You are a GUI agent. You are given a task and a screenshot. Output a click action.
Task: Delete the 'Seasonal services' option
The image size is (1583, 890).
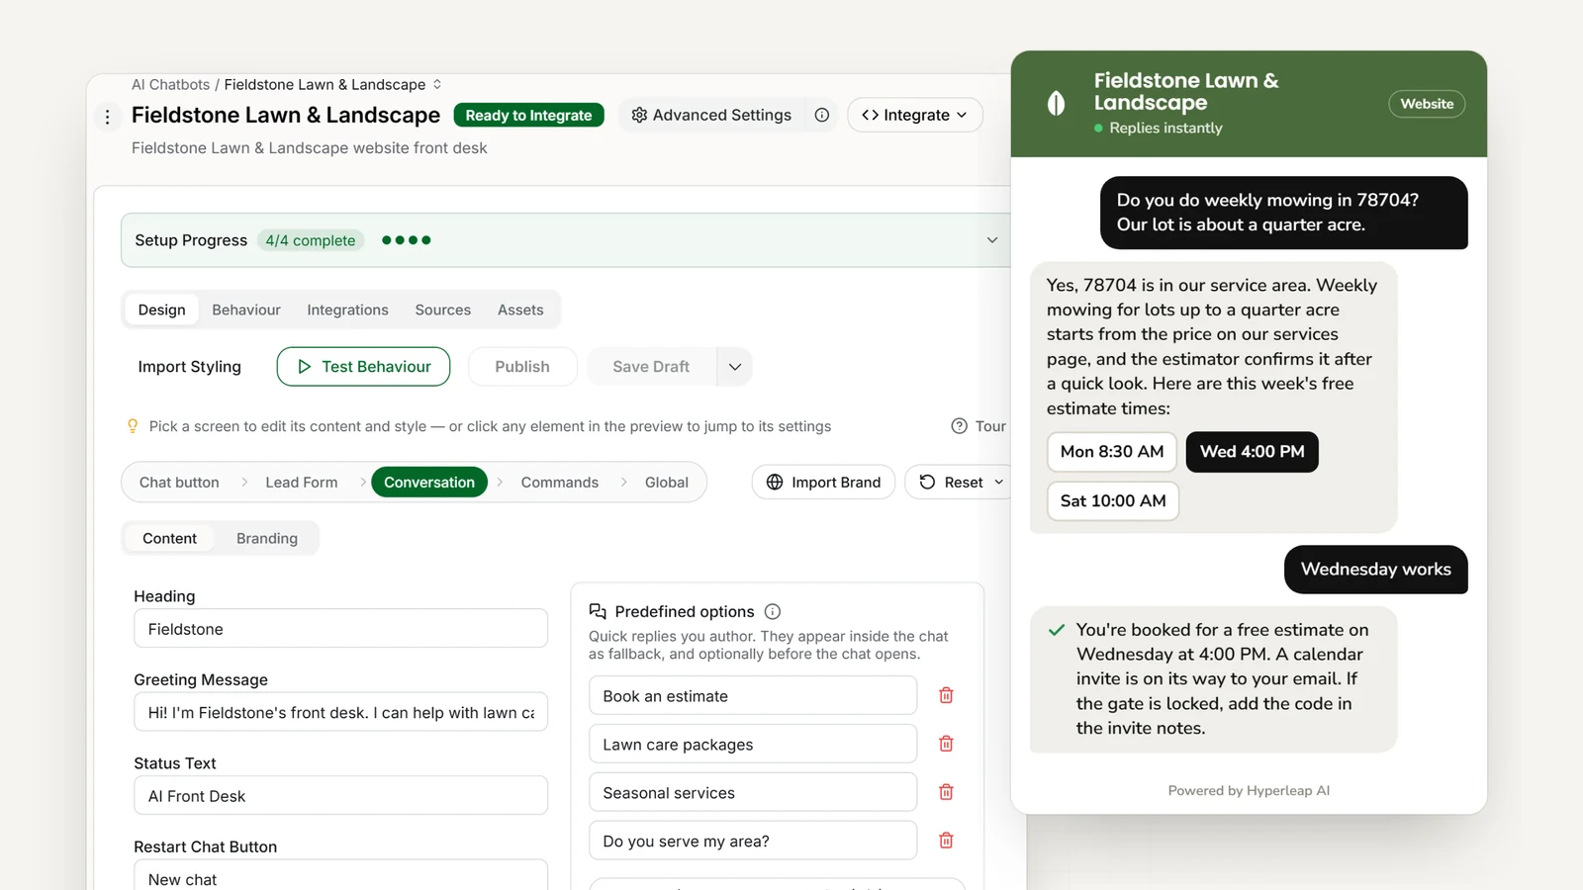[946, 792]
